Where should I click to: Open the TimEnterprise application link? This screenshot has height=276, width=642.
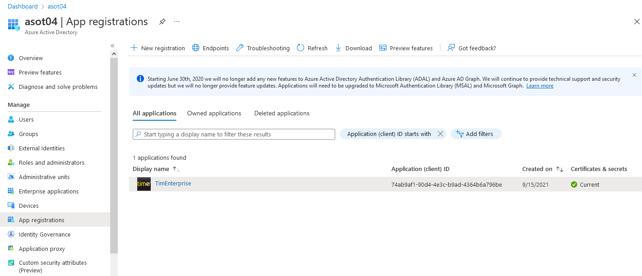pyautogui.click(x=173, y=184)
